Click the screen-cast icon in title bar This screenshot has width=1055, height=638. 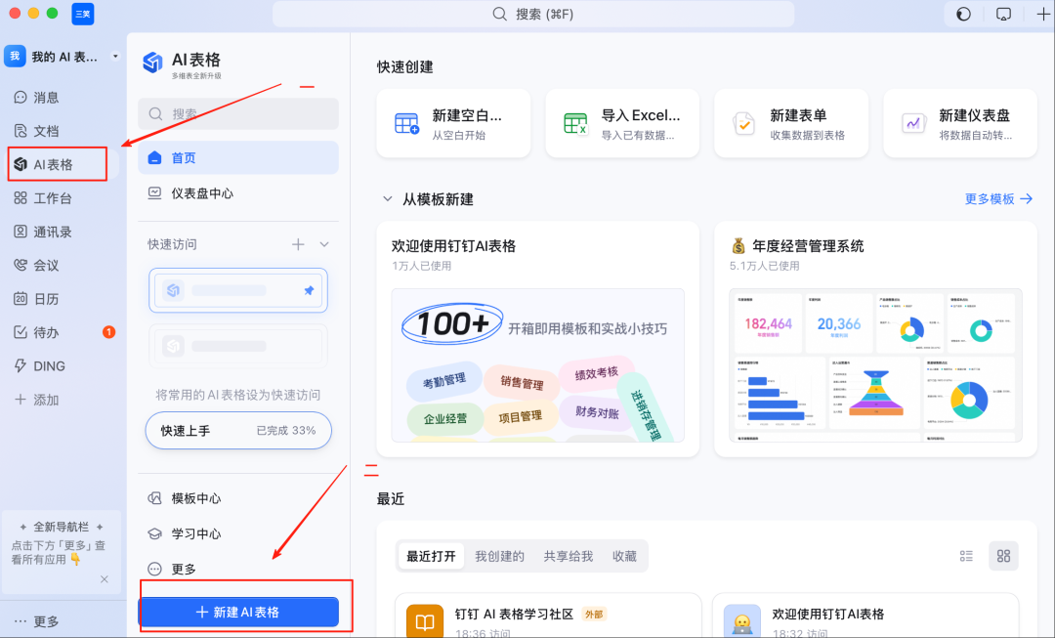click(1003, 14)
